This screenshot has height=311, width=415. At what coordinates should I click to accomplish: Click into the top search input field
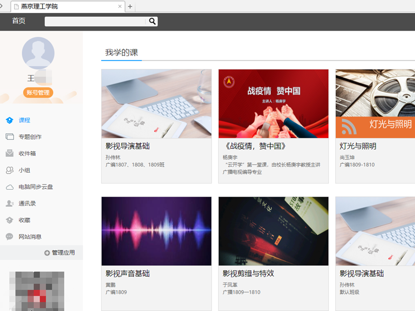click(96, 21)
